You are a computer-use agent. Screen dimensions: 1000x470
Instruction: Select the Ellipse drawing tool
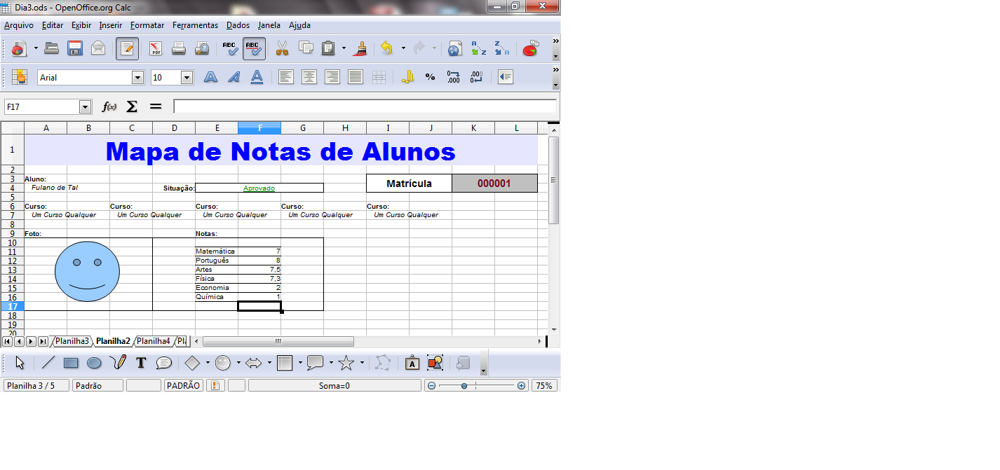coord(94,363)
